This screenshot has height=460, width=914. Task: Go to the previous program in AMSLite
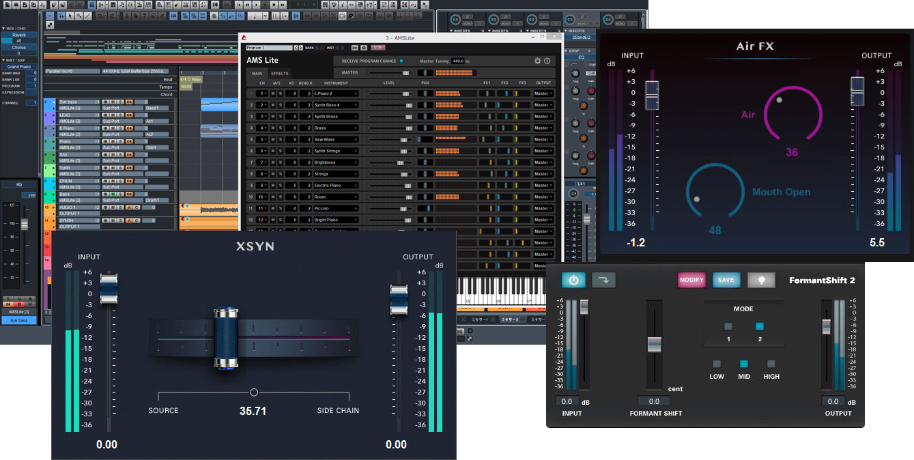(x=295, y=48)
